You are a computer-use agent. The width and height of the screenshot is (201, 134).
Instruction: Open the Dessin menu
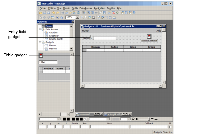click(66, 8)
